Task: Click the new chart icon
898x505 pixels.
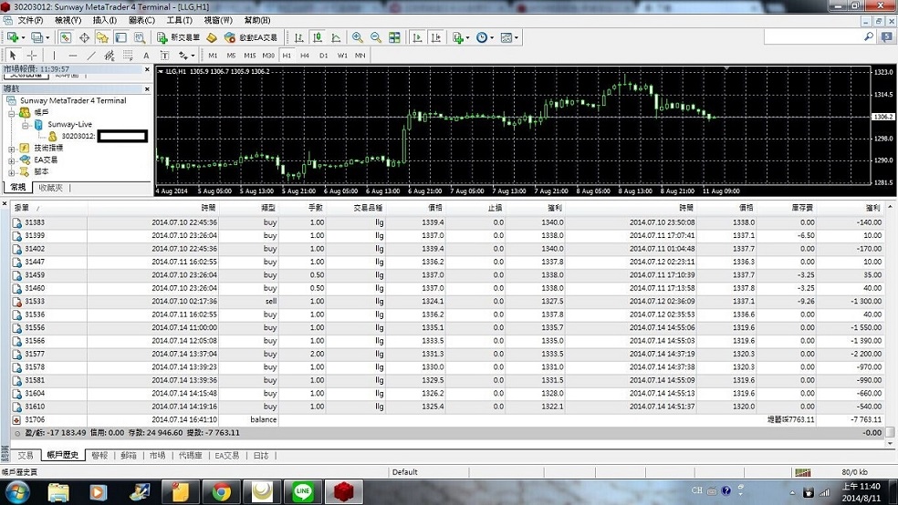Action: pos(13,37)
